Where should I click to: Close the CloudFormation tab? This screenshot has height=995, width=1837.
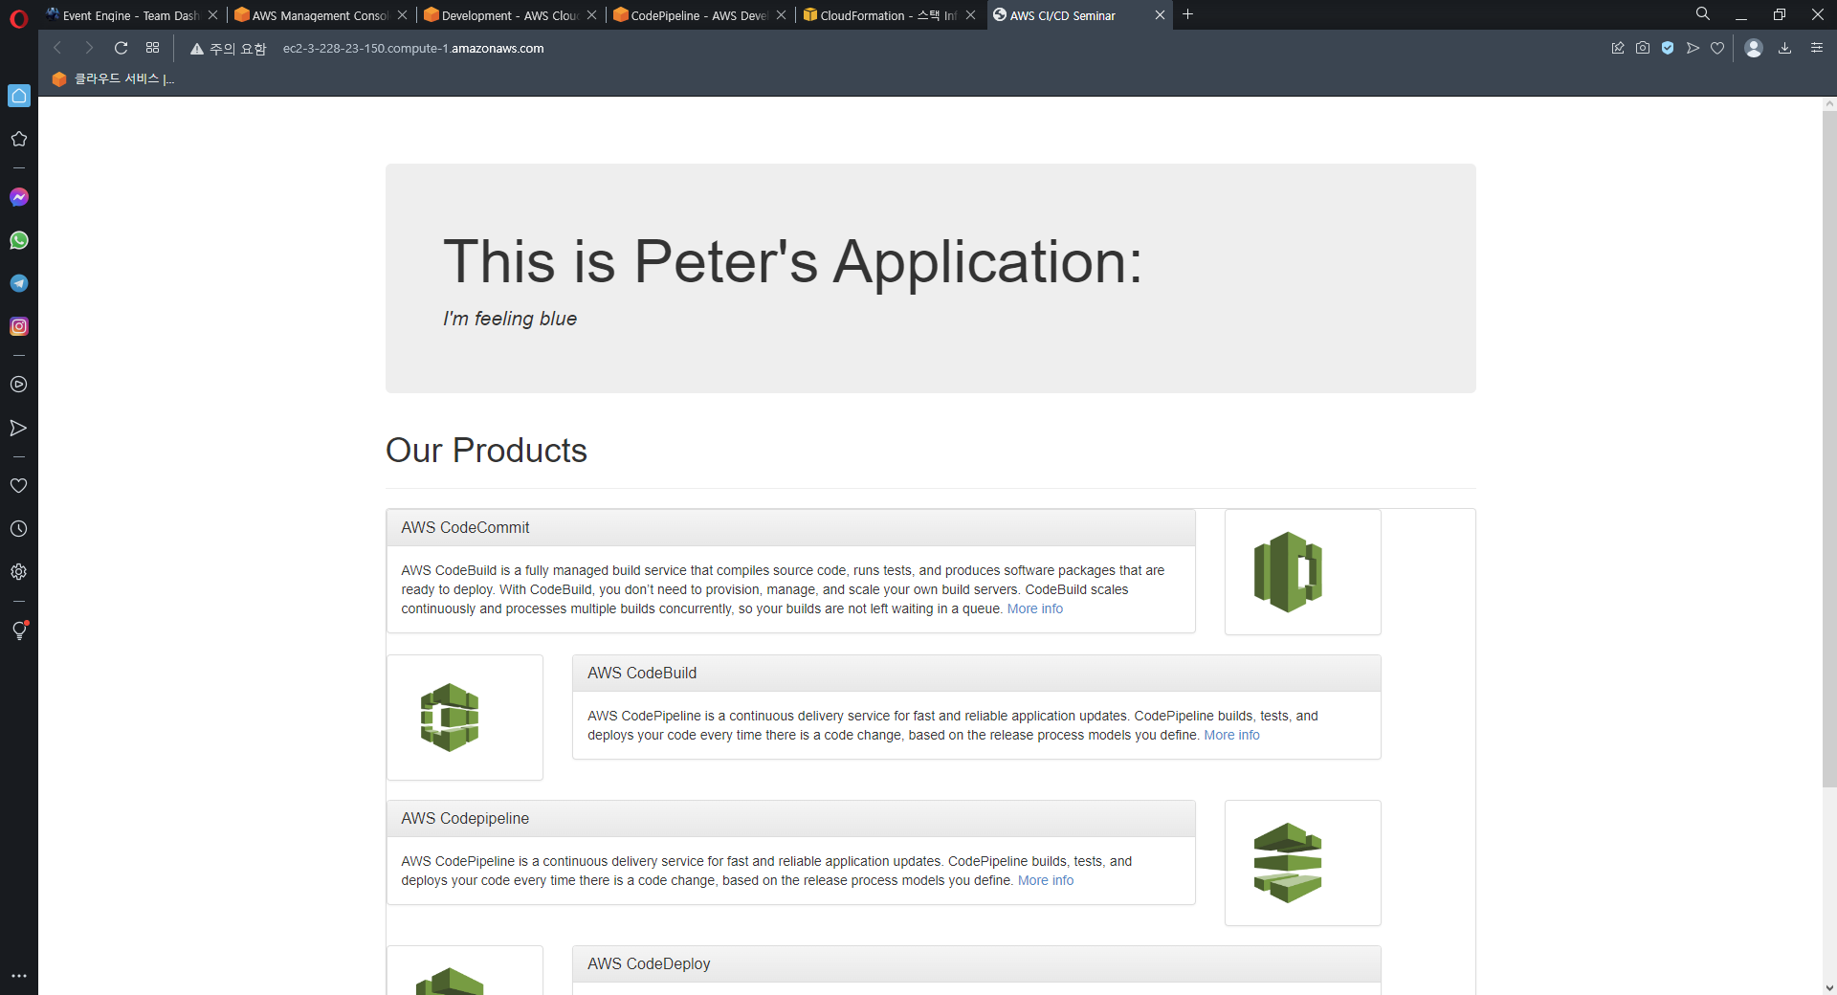pyautogui.click(x=970, y=15)
